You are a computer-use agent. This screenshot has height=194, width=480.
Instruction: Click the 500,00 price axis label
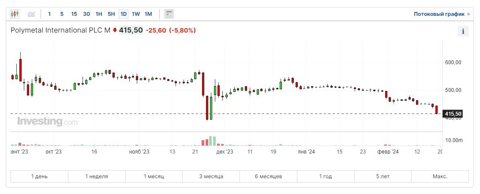point(453,90)
